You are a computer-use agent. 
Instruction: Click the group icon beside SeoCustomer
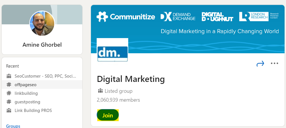pos(9,76)
